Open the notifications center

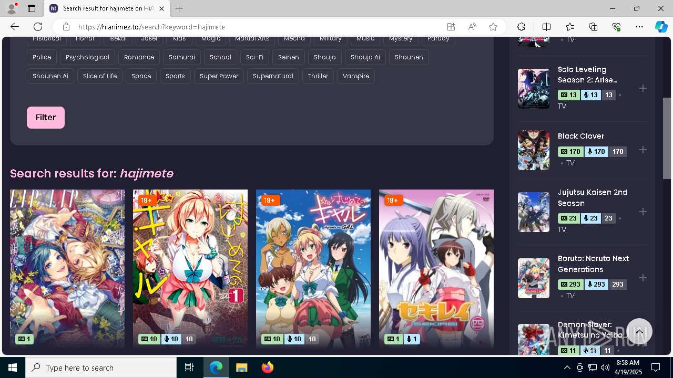(x=656, y=367)
